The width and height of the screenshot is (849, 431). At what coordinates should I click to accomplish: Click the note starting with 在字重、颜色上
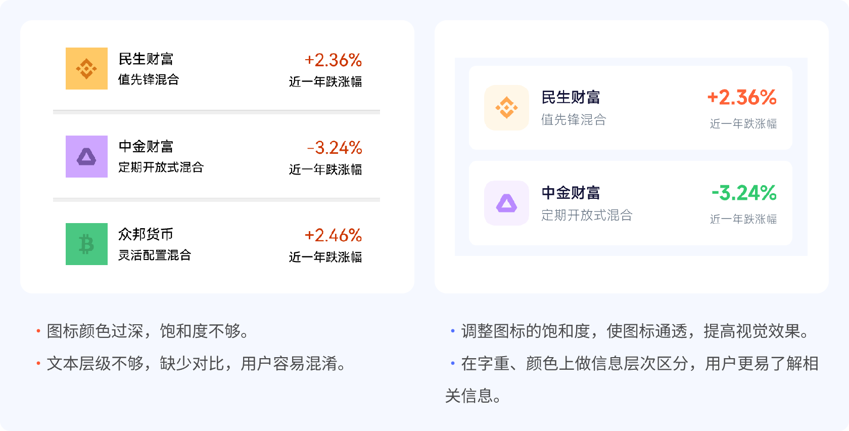pyautogui.click(x=639, y=364)
